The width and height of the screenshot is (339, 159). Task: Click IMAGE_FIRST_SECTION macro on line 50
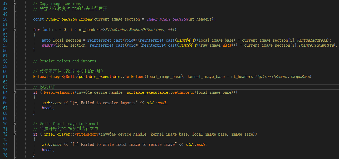[168, 19]
